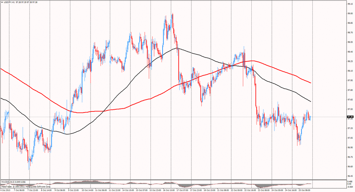This screenshot has width=355, height=192.
Task: Click the 98.55 price scale label
Action: pyautogui.click(x=350, y=42)
